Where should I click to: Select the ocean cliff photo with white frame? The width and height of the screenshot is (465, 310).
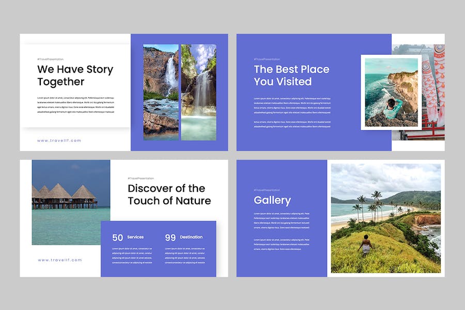tap(390, 92)
